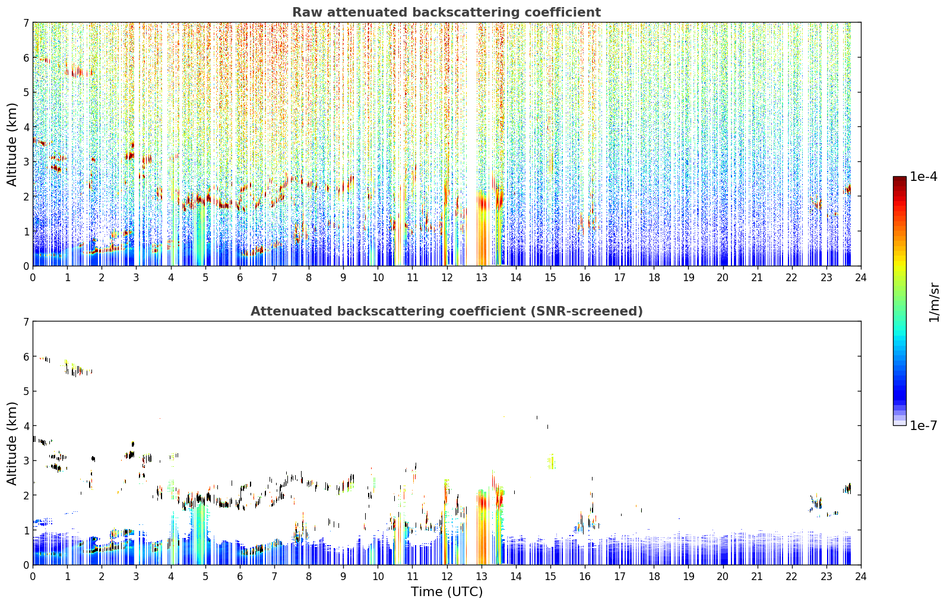
Task: Click the 1/m/sr colorbar unit label
Action: pos(934,301)
